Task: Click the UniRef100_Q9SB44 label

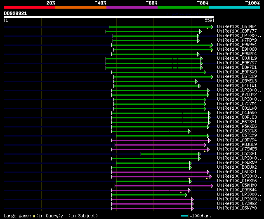Action: [237, 190]
